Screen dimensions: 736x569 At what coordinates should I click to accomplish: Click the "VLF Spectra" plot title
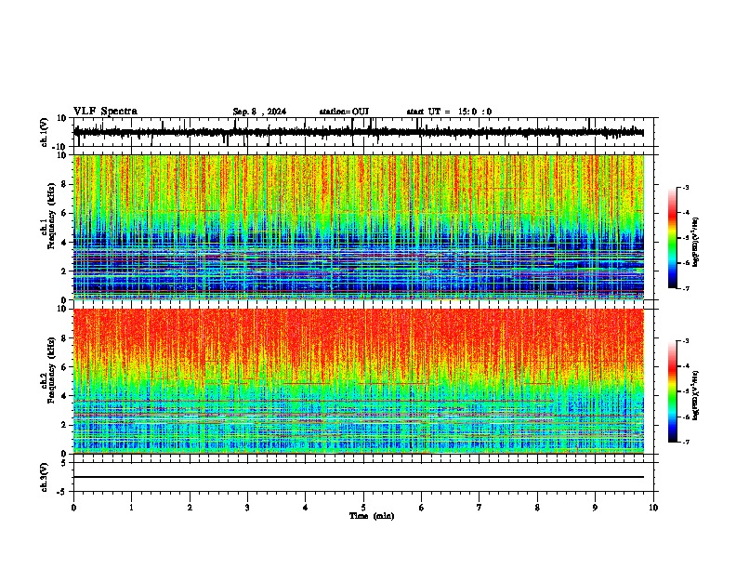point(105,112)
